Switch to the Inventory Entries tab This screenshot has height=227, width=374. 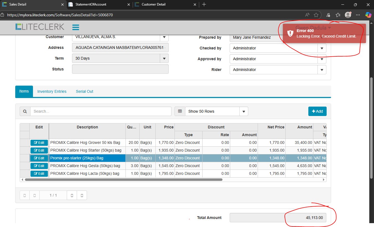pyautogui.click(x=52, y=91)
